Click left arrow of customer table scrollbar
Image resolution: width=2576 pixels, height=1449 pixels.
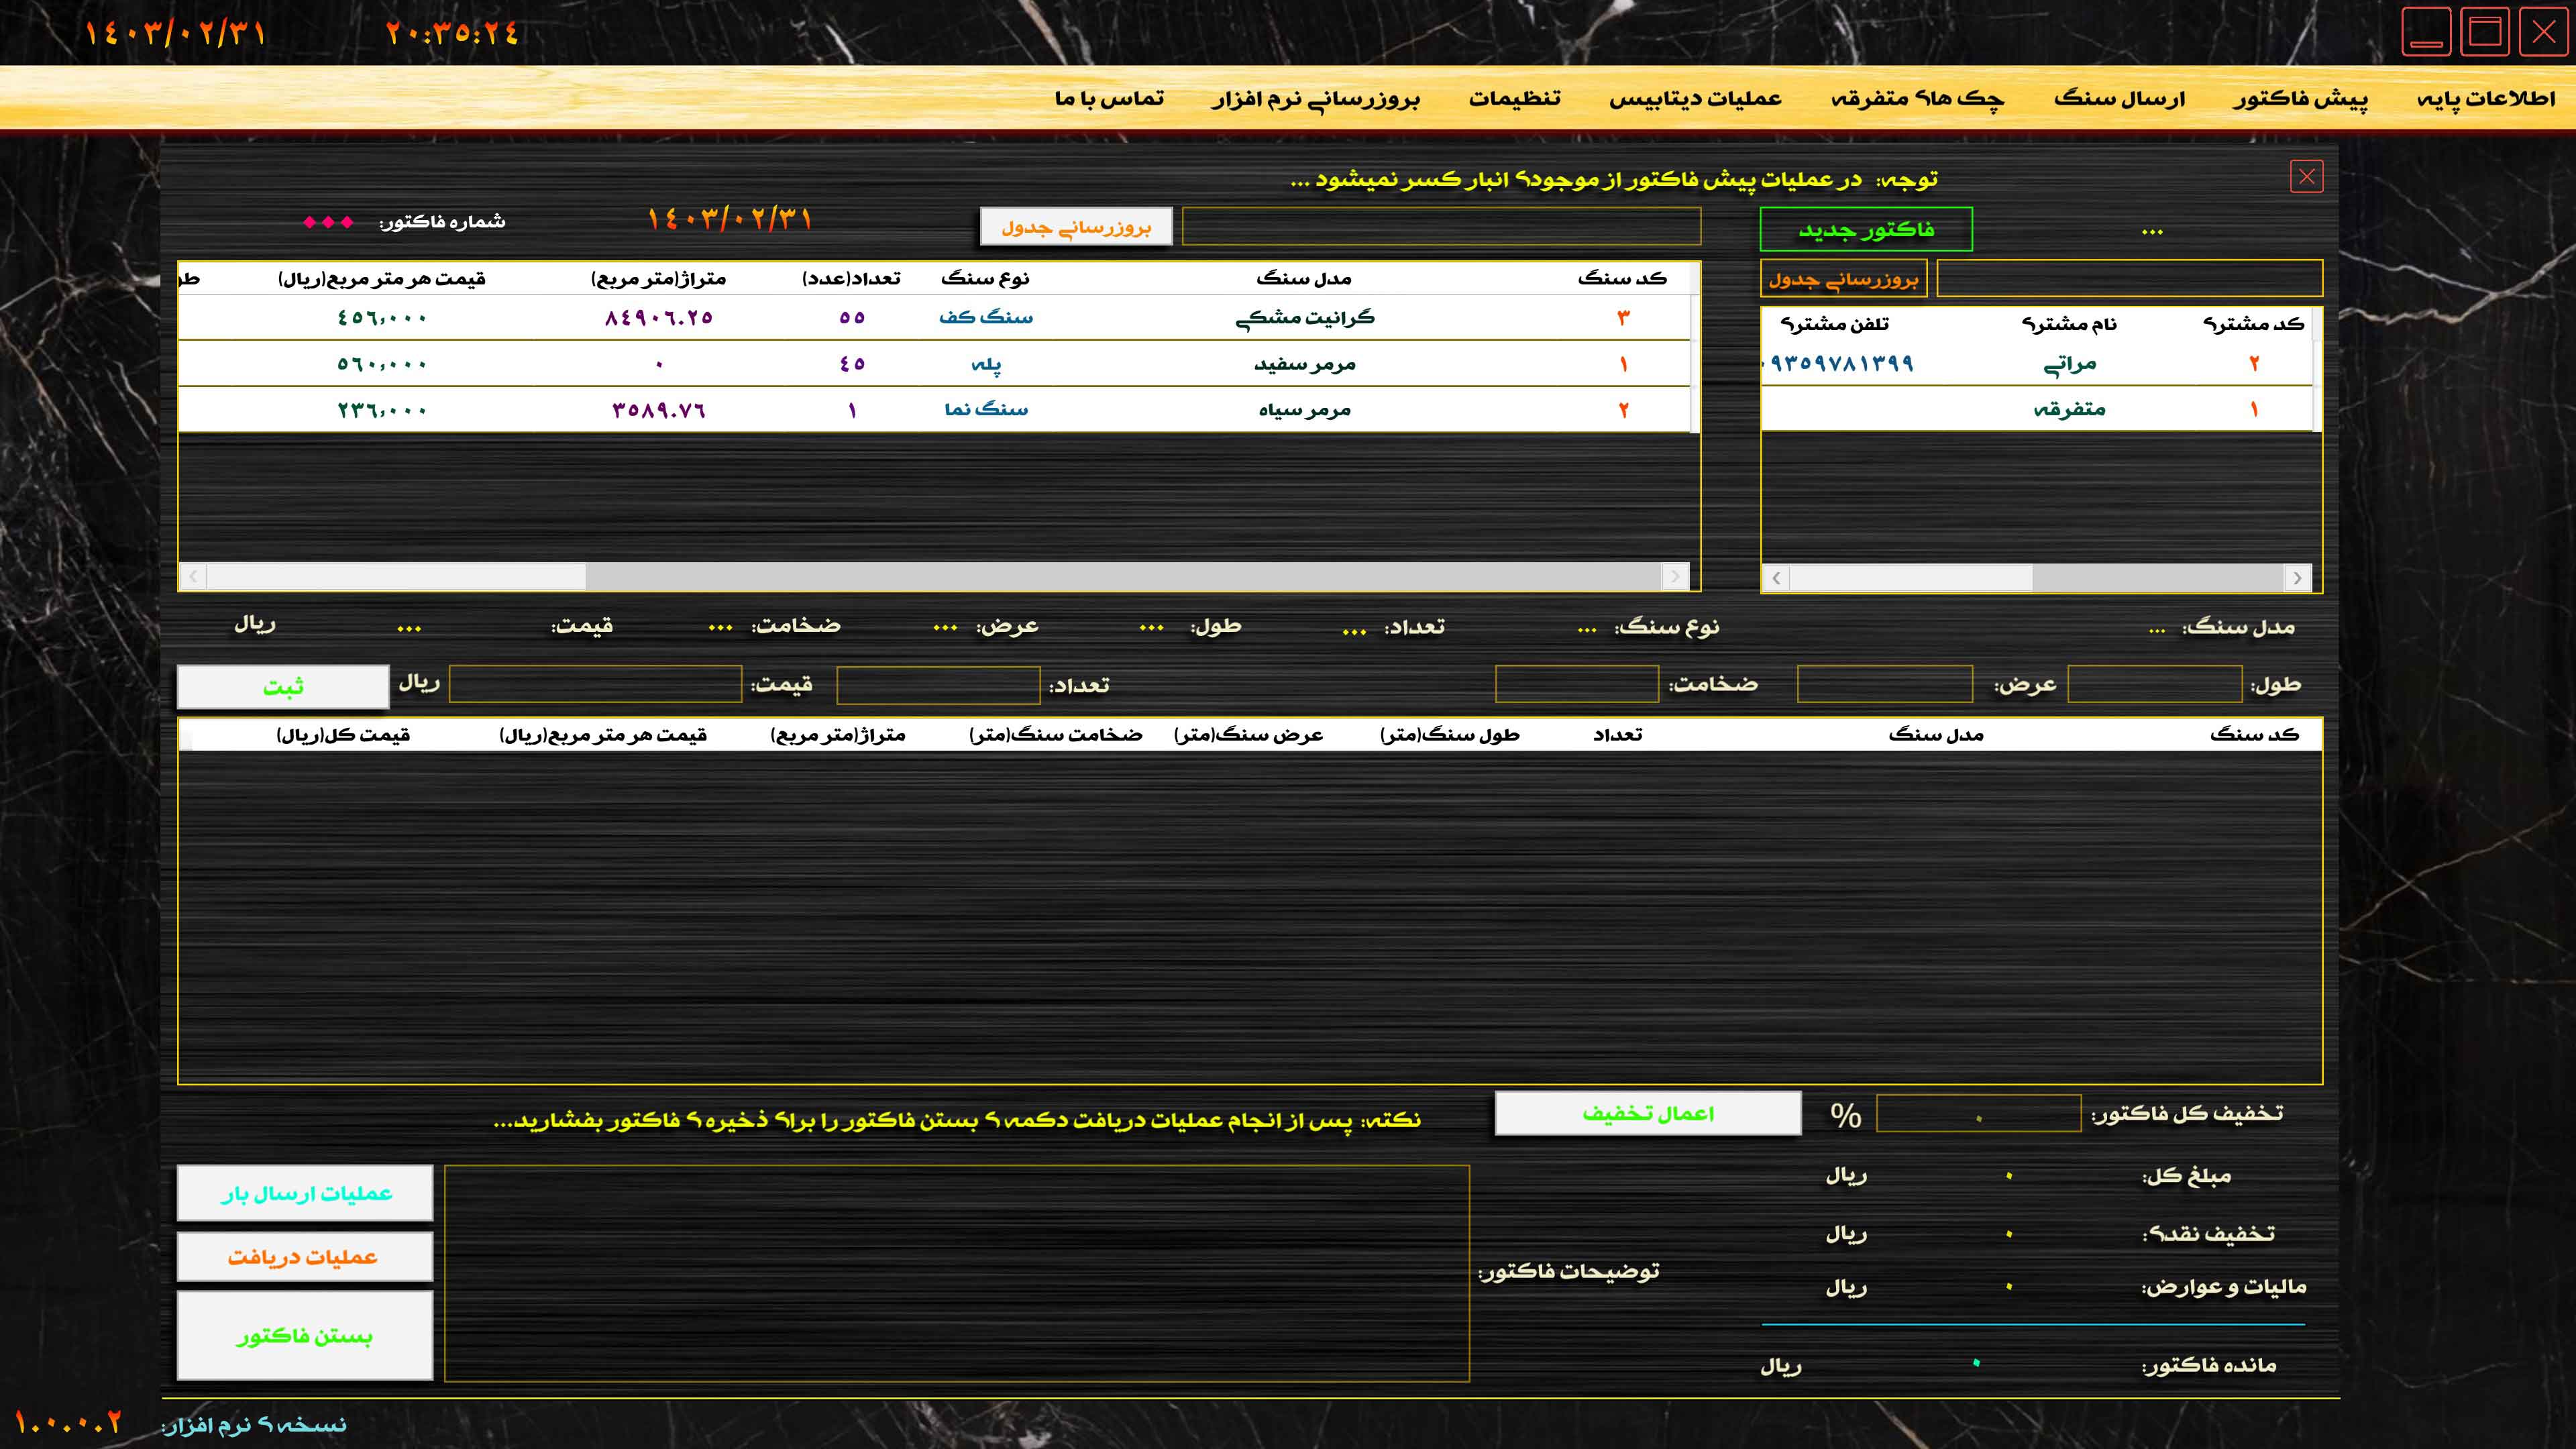pyautogui.click(x=1776, y=578)
